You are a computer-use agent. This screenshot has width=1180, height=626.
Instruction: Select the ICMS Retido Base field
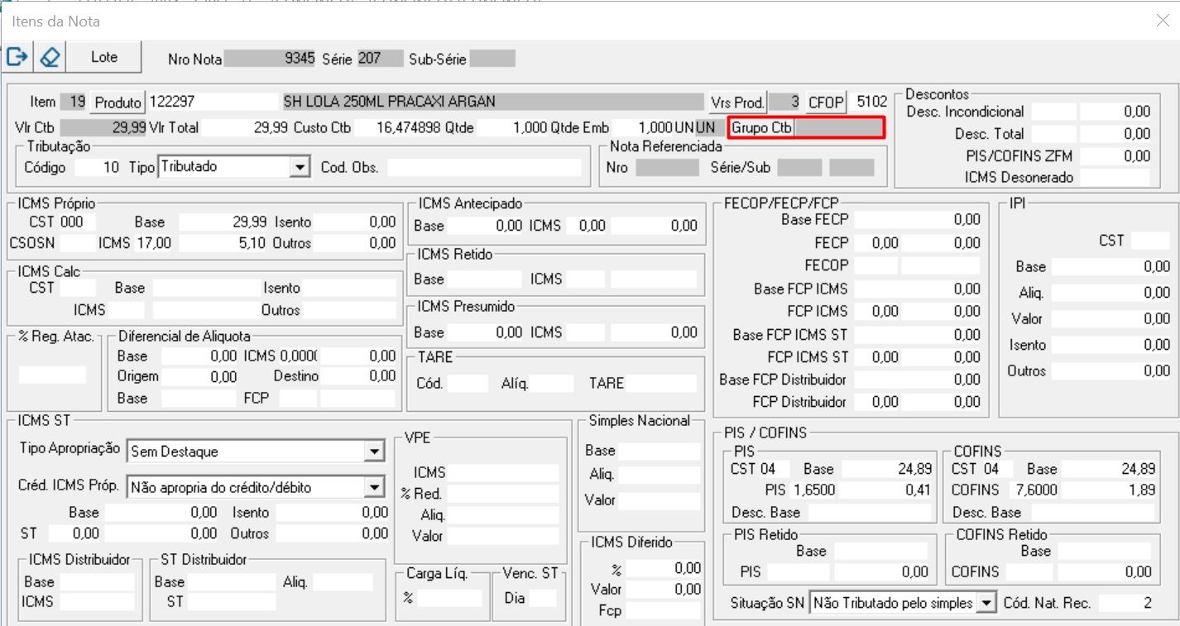tap(485, 280)
